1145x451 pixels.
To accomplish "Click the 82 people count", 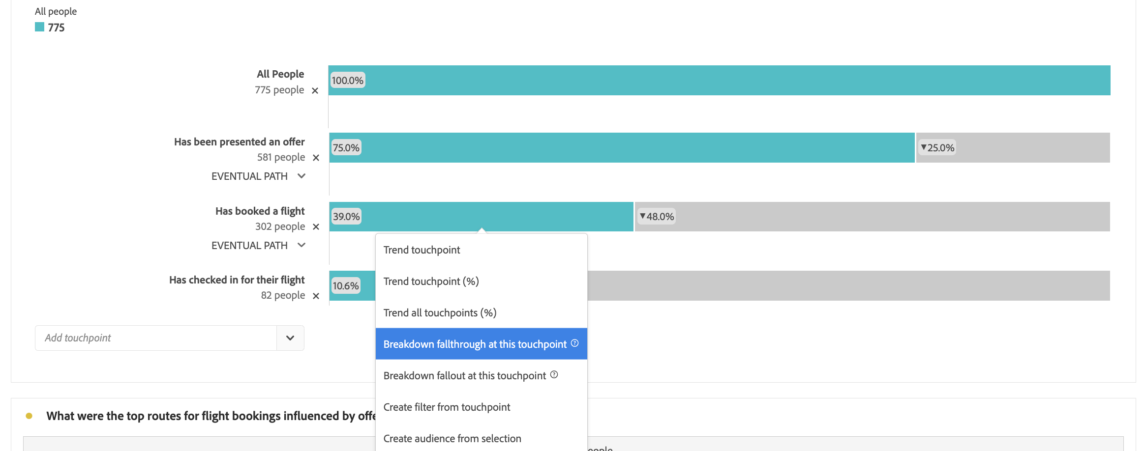I will coord(283,296).
